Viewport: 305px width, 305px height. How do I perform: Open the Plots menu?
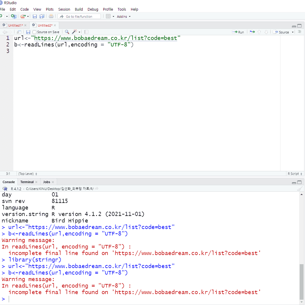tap(50, 9)
